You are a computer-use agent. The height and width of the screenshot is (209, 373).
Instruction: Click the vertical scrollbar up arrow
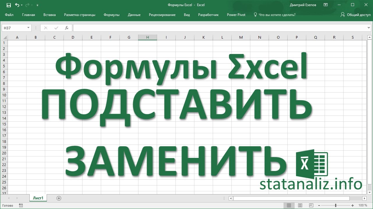[370, 37]
